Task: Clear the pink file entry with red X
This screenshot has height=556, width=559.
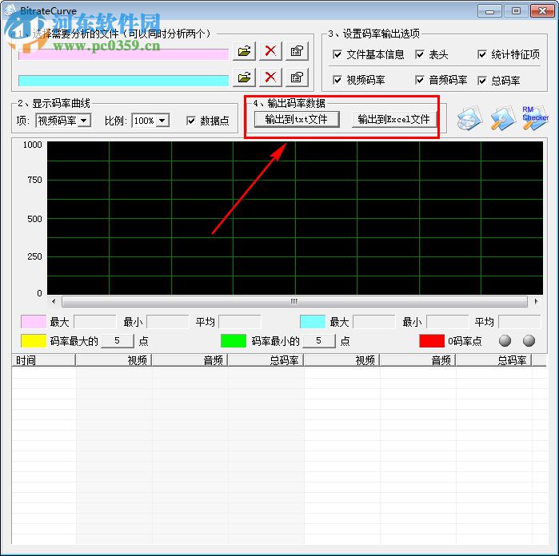Action: coord(270,51)
